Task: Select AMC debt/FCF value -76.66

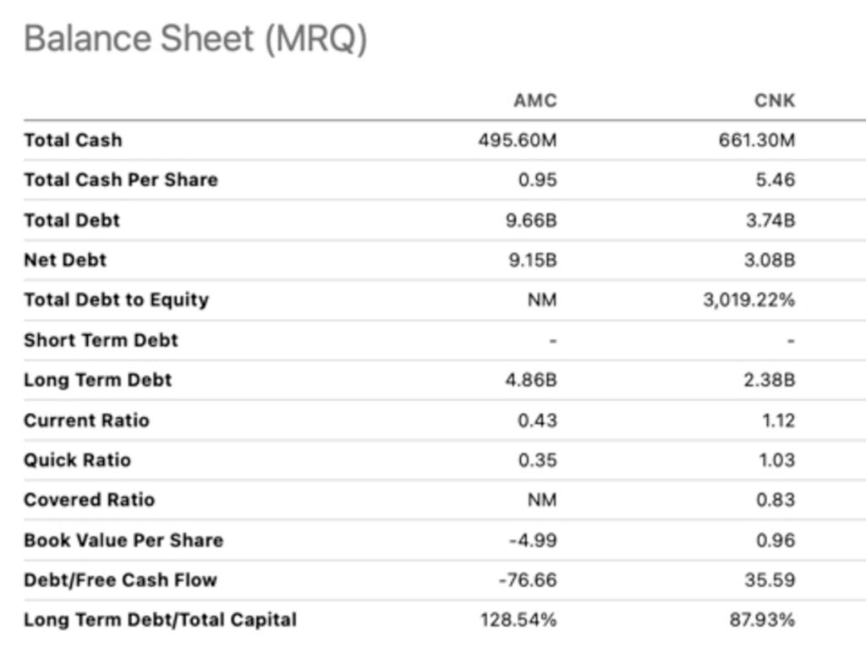Action: [x=528, y=580]
